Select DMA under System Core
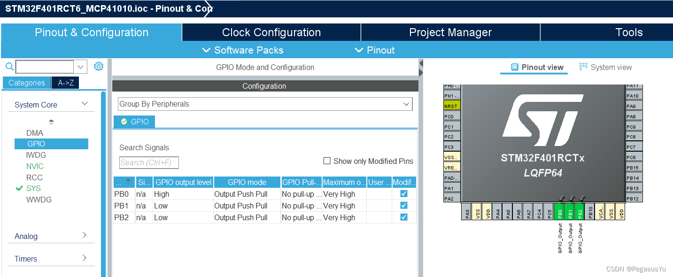673x277 pixels. pyautogui.click(x=35, y=133)
